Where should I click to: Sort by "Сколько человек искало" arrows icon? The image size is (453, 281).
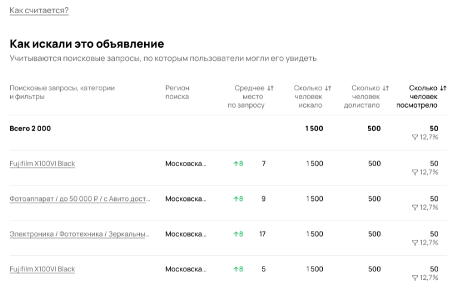[x=327, y=88]
